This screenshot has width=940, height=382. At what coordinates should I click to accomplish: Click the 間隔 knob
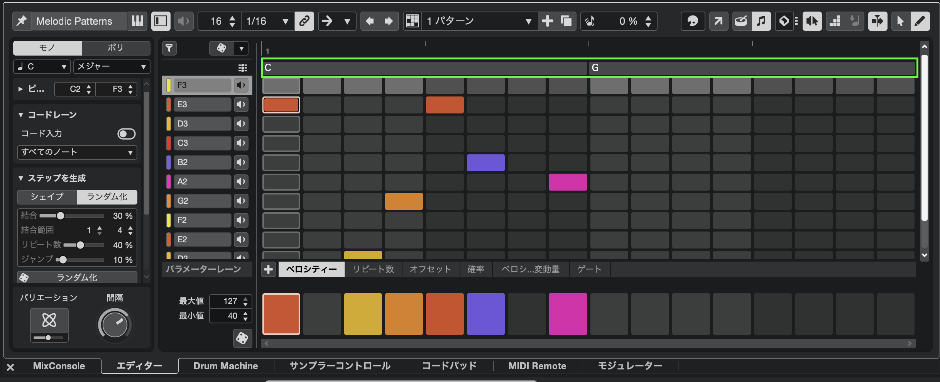point(115,325)
